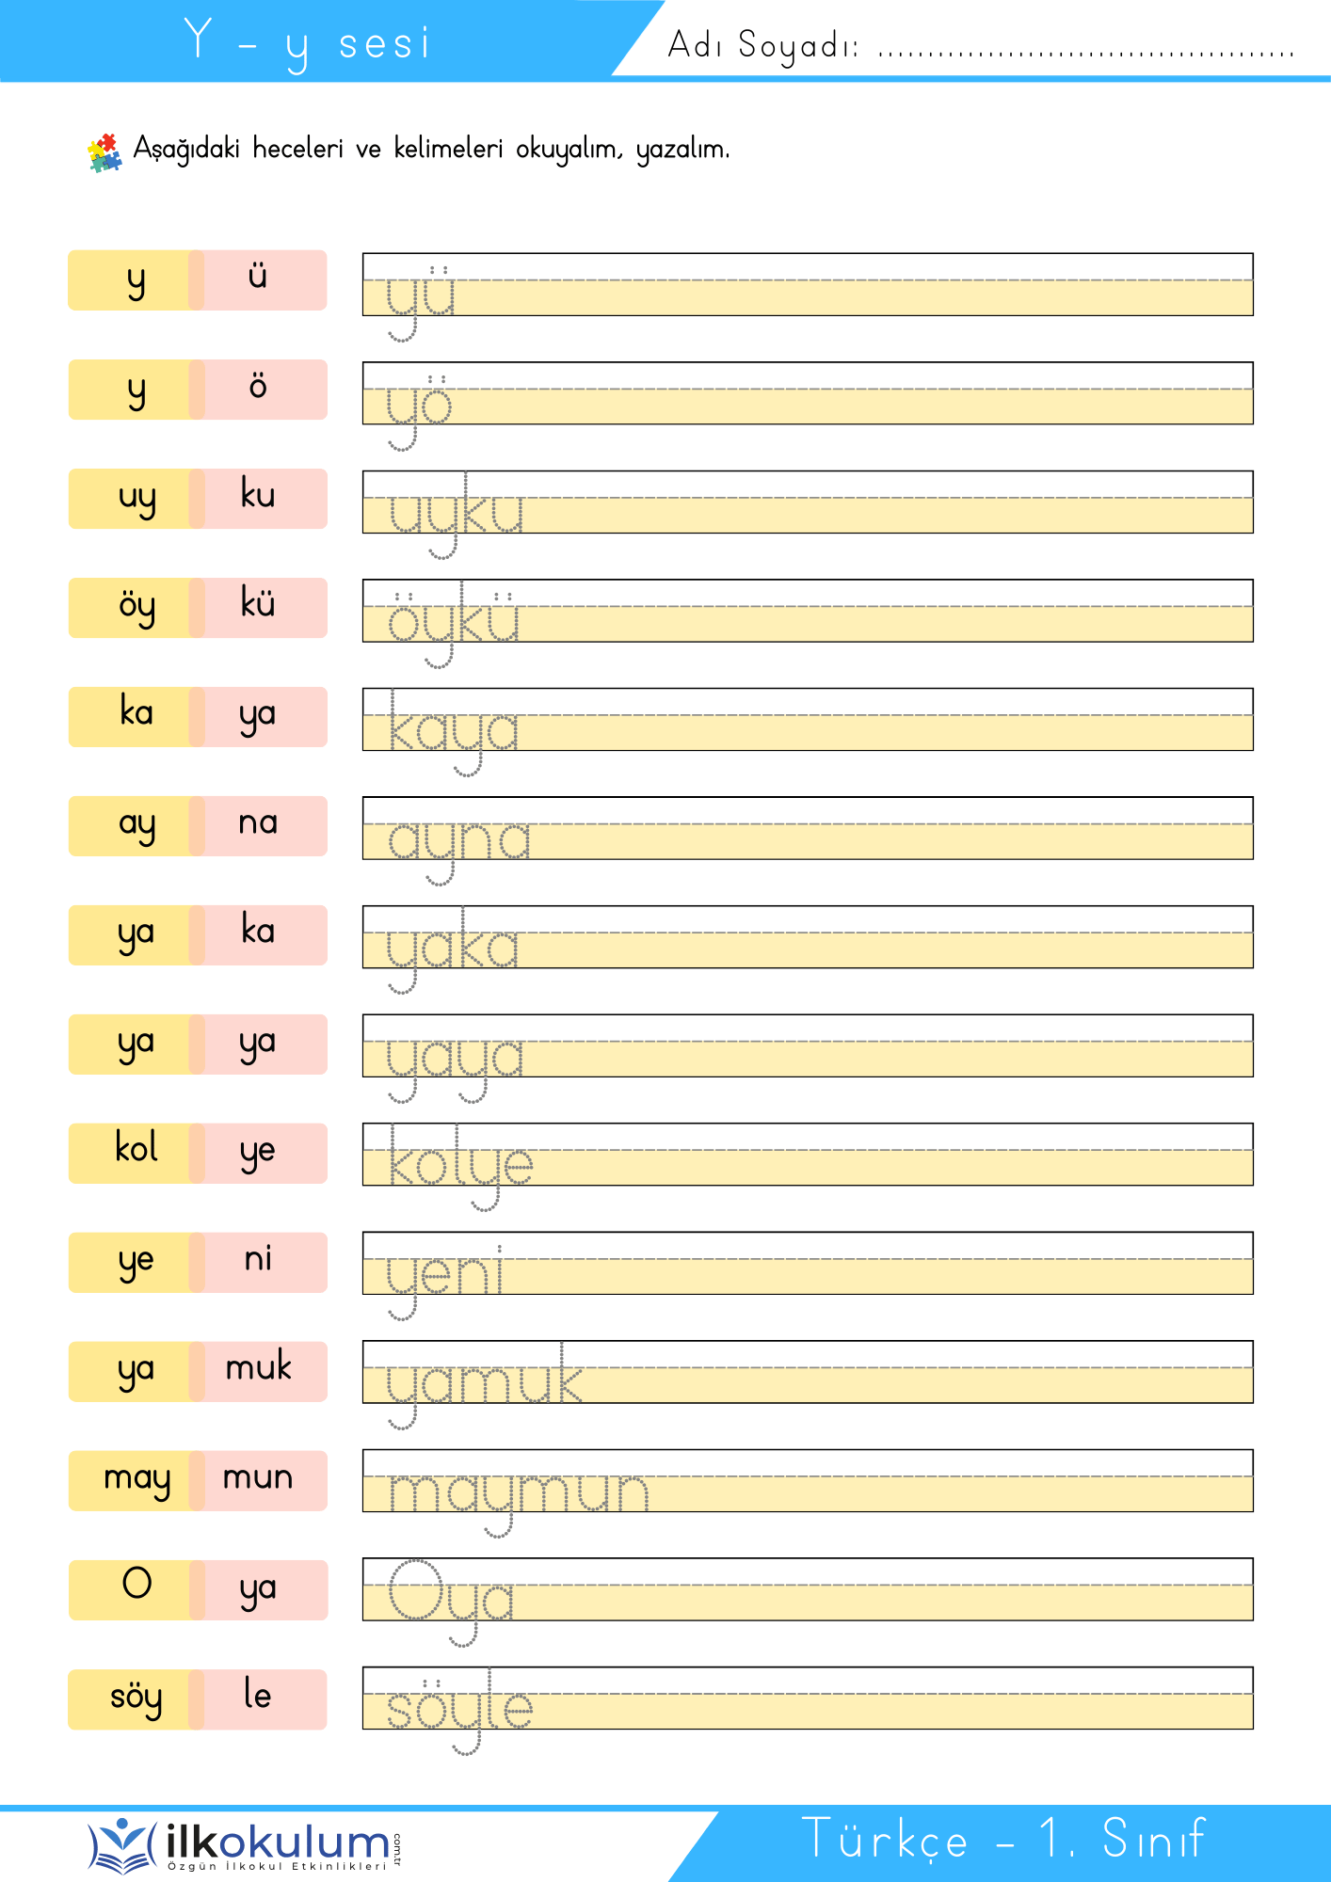Click the yellow 'söy' syllable box
The width and height of the screenshot is (1331, 1882).
tap(136, 1699)
